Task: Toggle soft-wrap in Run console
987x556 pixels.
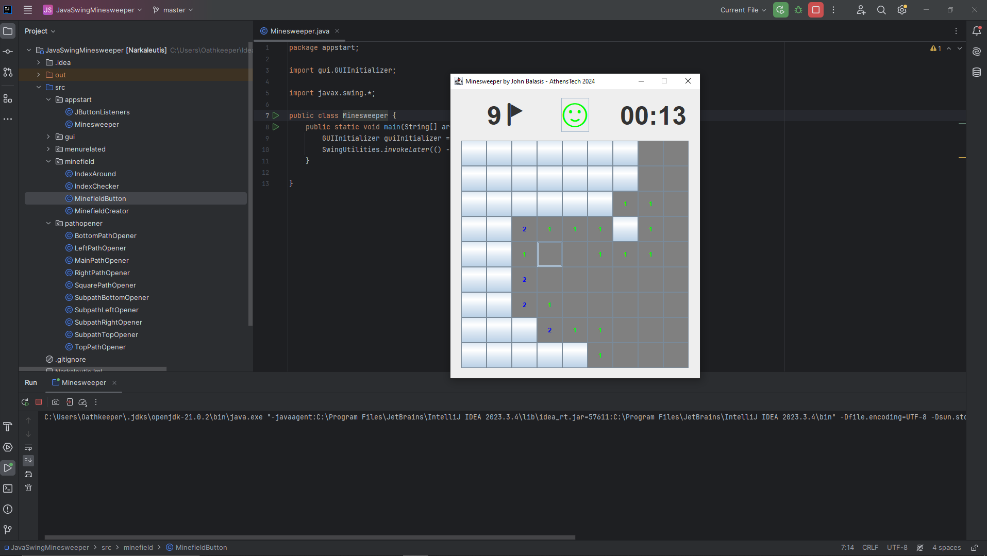Action: pyautogui.click(x=28, y=447)
